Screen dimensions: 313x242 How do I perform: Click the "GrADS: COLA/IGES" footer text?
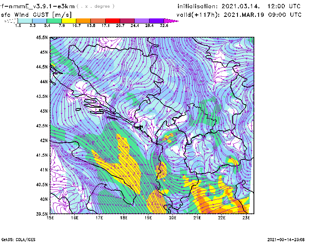18,240
